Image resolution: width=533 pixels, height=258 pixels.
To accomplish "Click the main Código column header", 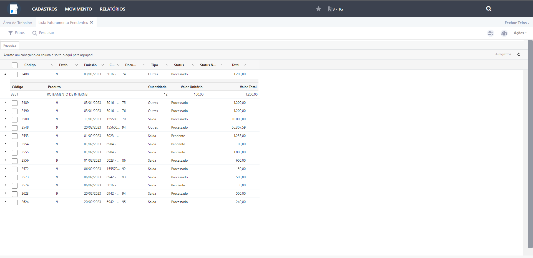I will coord(30,65).
